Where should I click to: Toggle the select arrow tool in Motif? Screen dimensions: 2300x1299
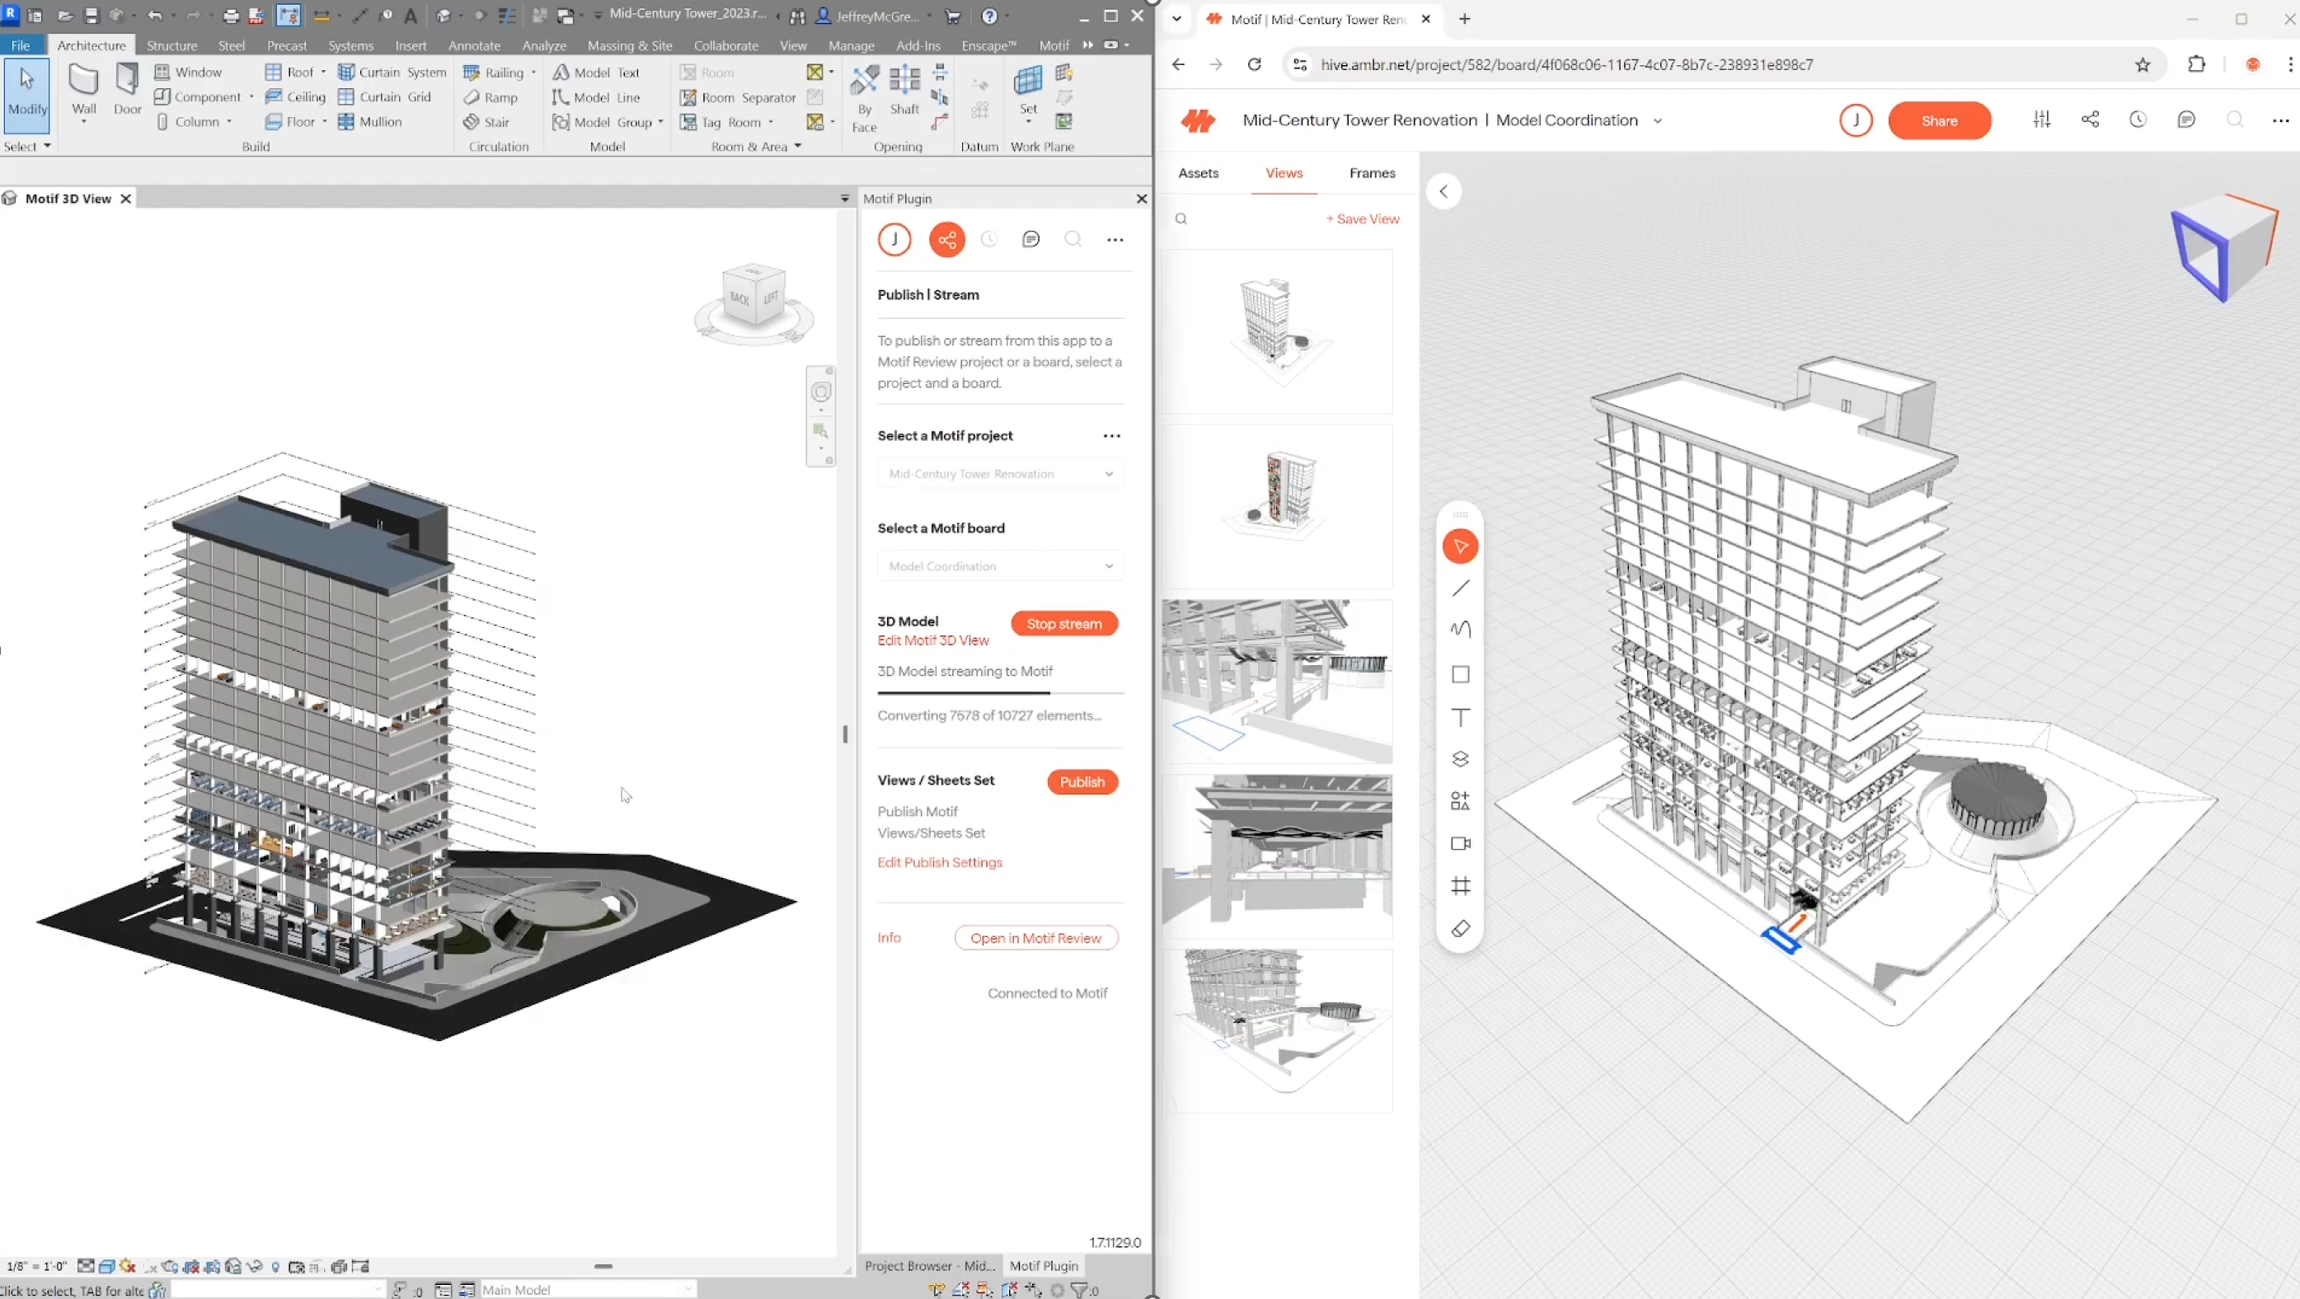[1461, 546]
